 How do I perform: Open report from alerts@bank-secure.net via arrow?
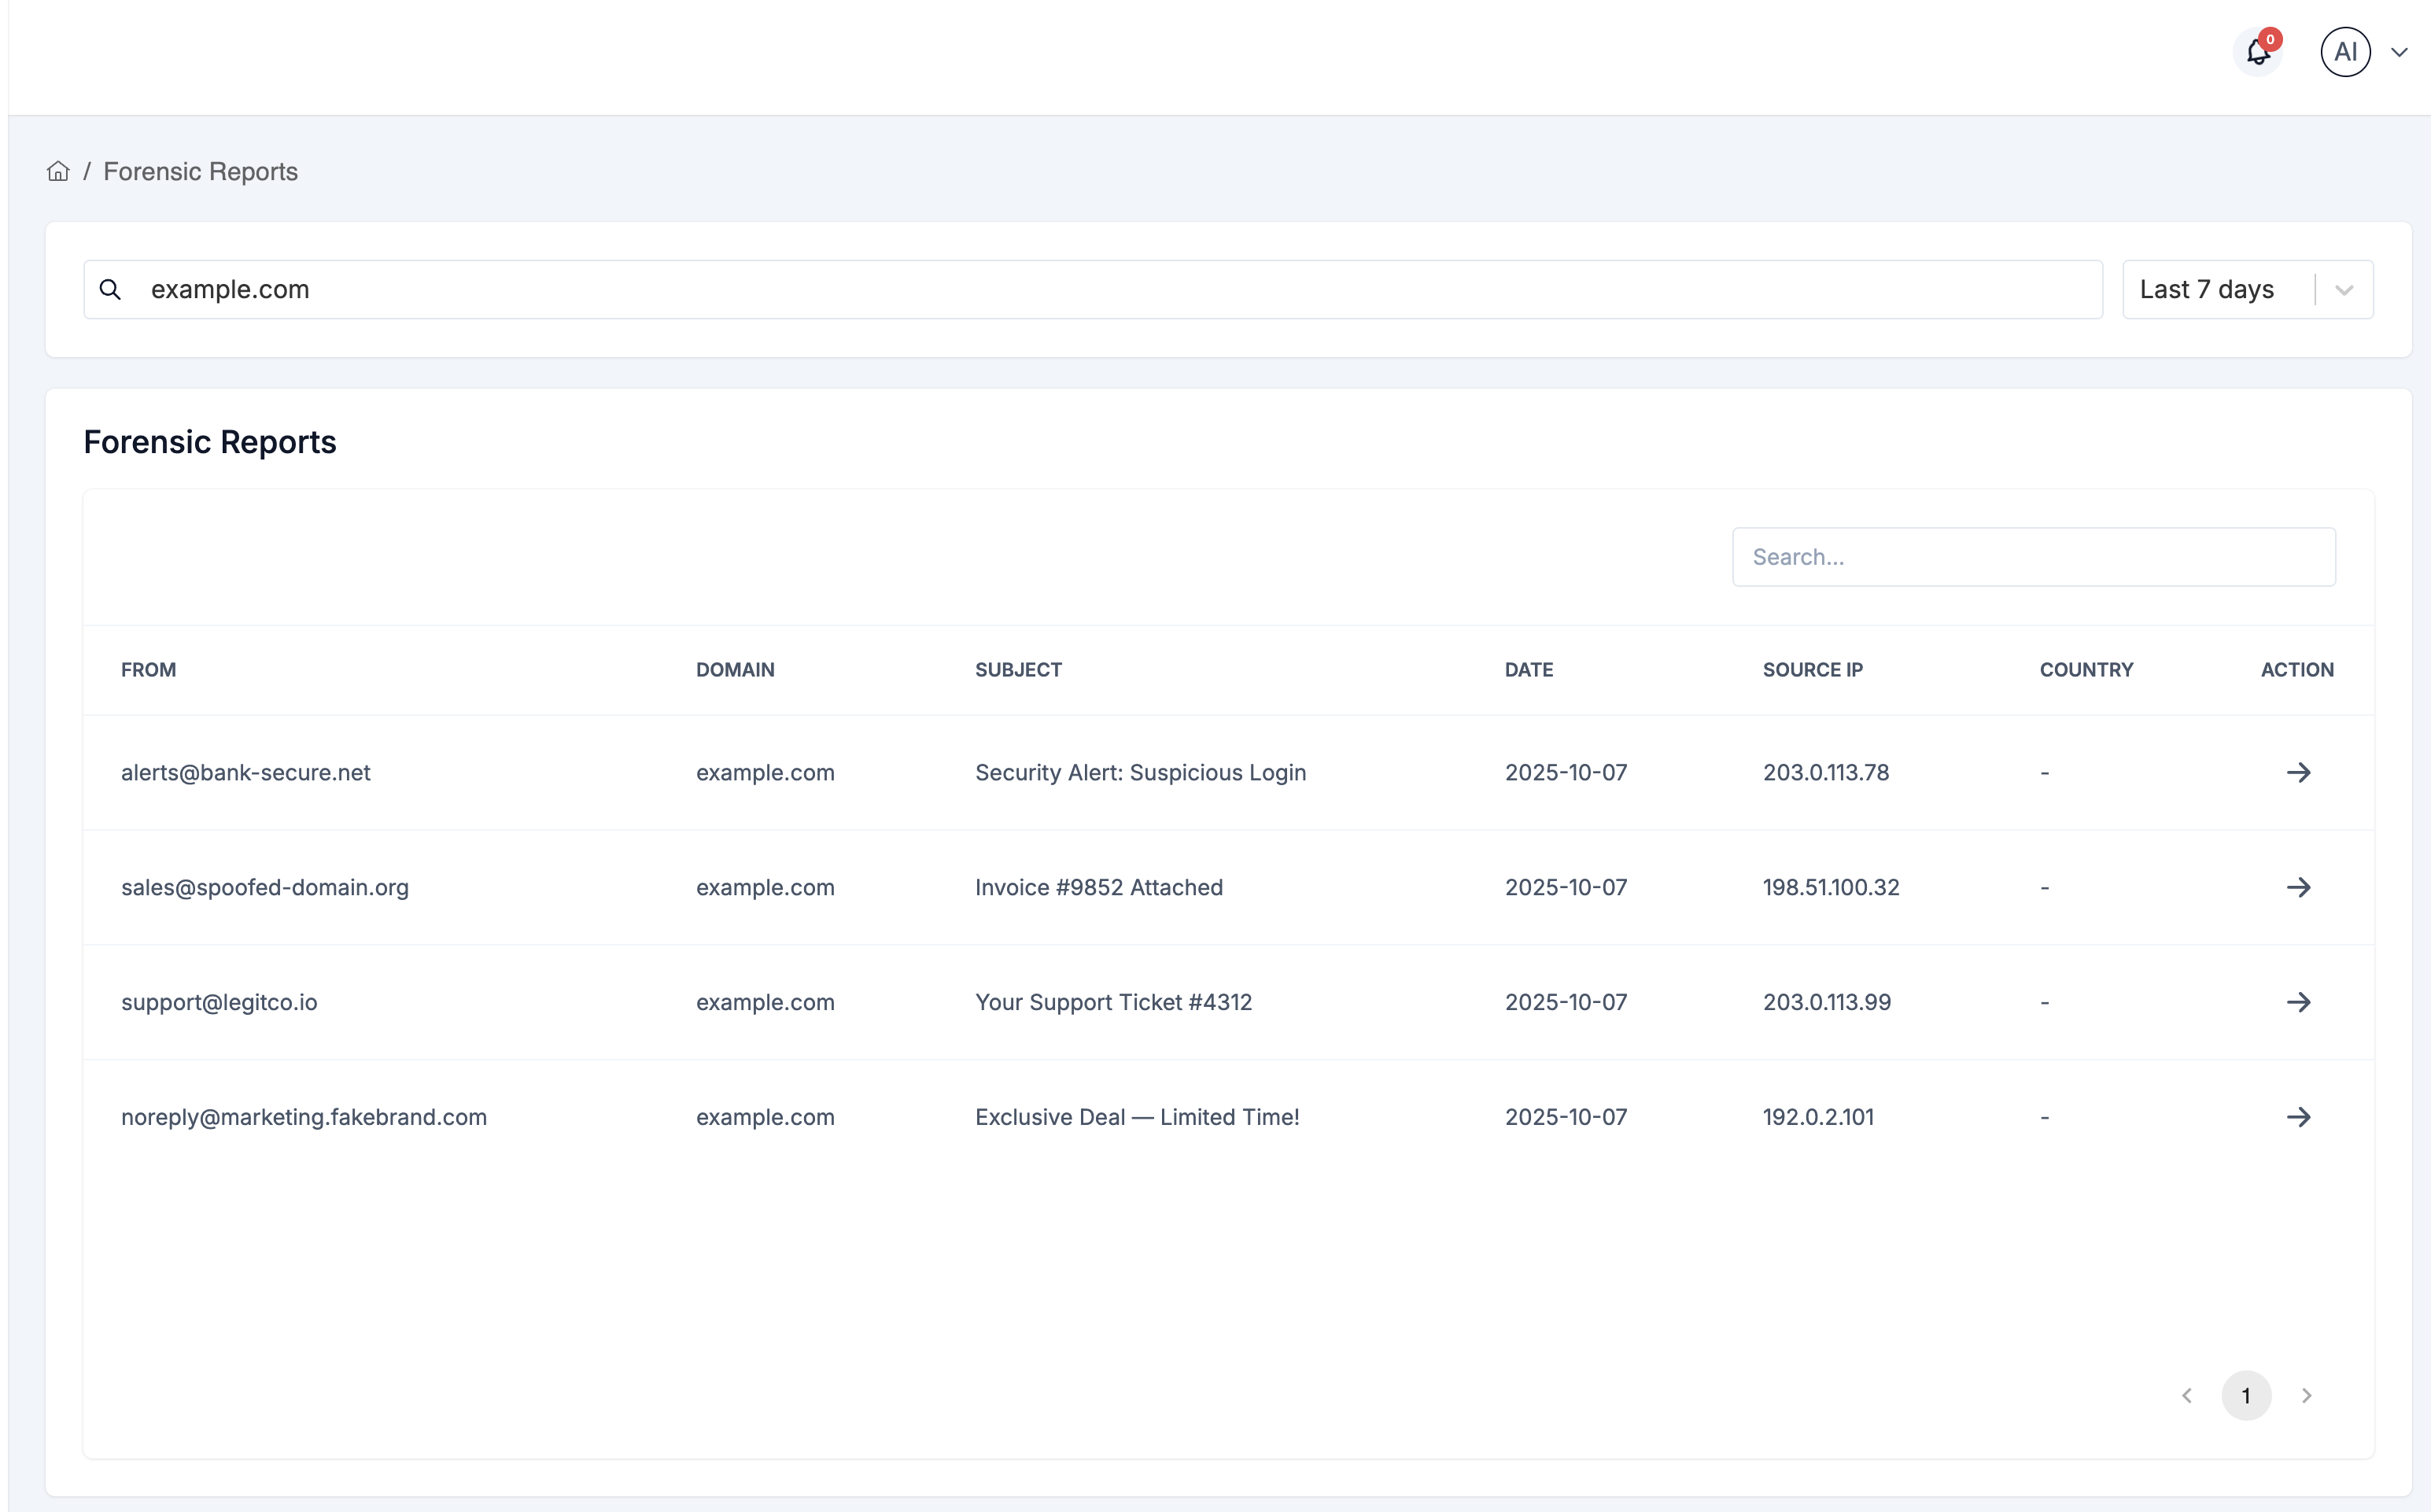[2298, 772]
